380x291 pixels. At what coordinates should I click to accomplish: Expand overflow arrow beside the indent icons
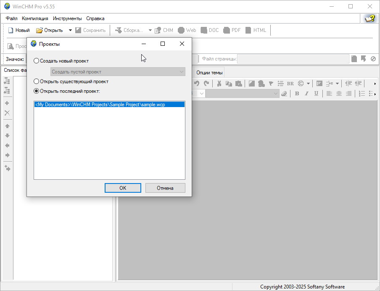375,84
